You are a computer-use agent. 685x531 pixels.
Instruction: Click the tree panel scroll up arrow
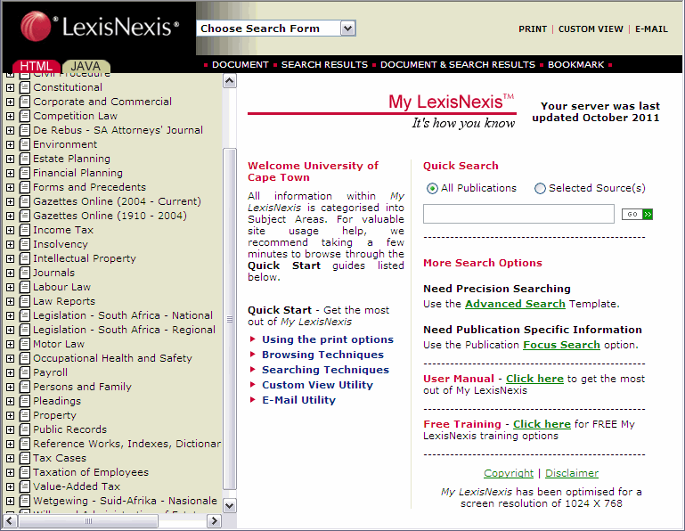point(230,81)
